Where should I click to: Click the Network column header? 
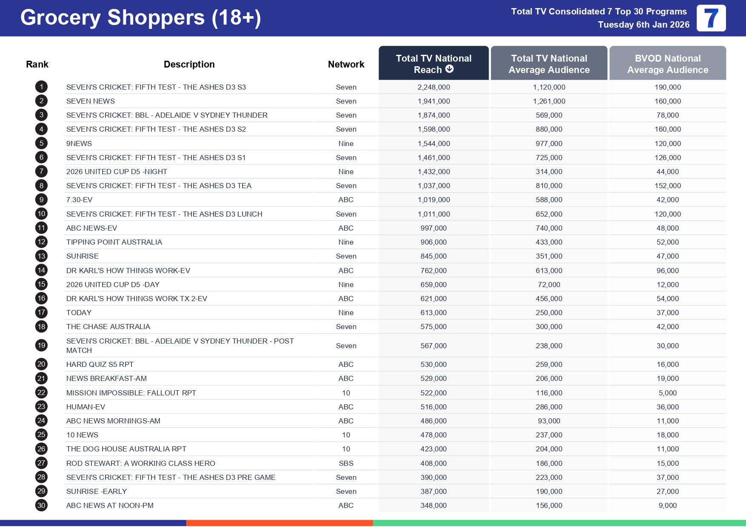point(346,64)
